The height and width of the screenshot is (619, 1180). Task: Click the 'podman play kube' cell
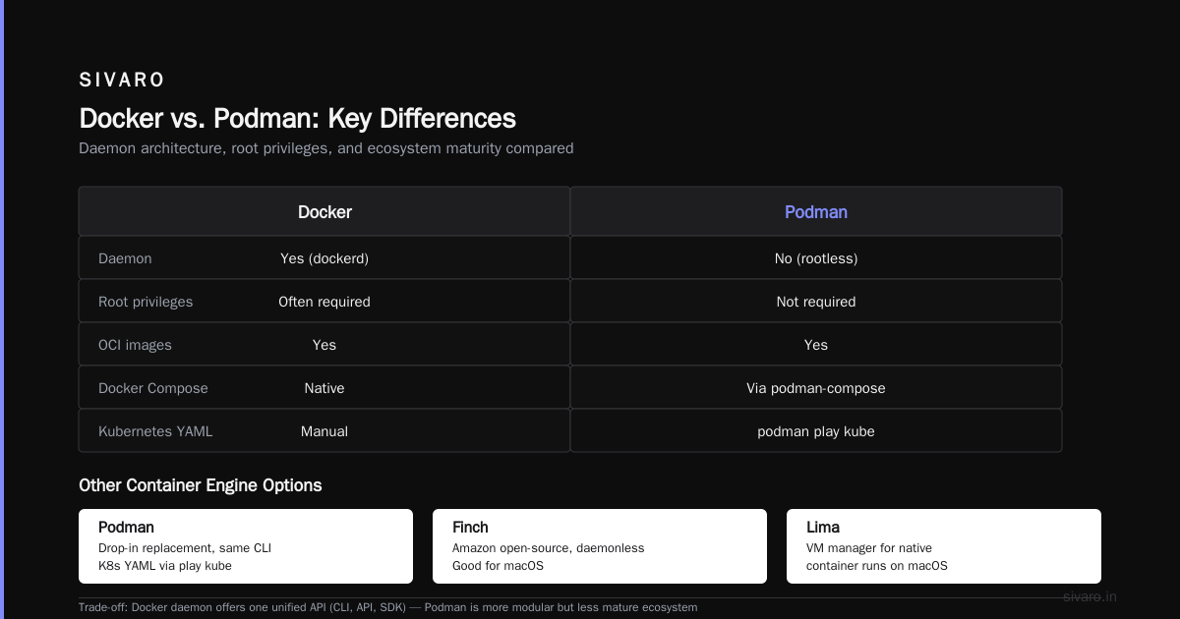(816, 431)
